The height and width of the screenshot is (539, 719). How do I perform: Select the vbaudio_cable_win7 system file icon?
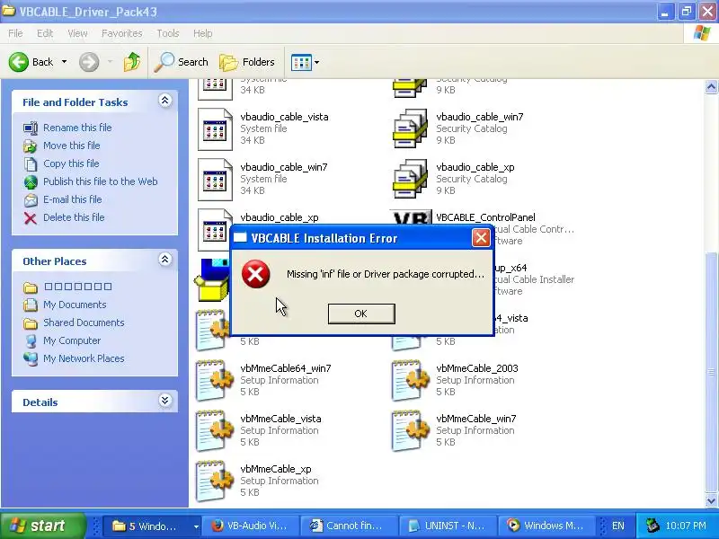click(215, 180)
